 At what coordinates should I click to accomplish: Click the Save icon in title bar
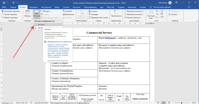[4, 3]
